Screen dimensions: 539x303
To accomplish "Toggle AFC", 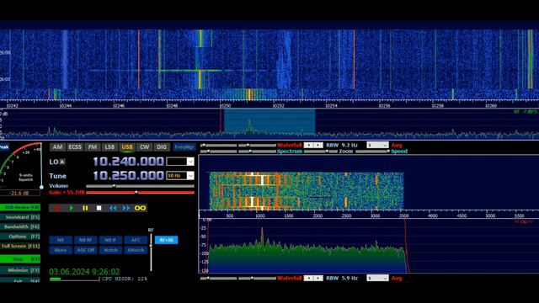I will 136,240.
